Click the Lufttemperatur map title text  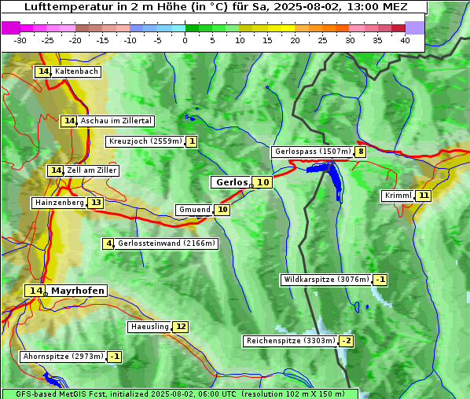(215, 7)
